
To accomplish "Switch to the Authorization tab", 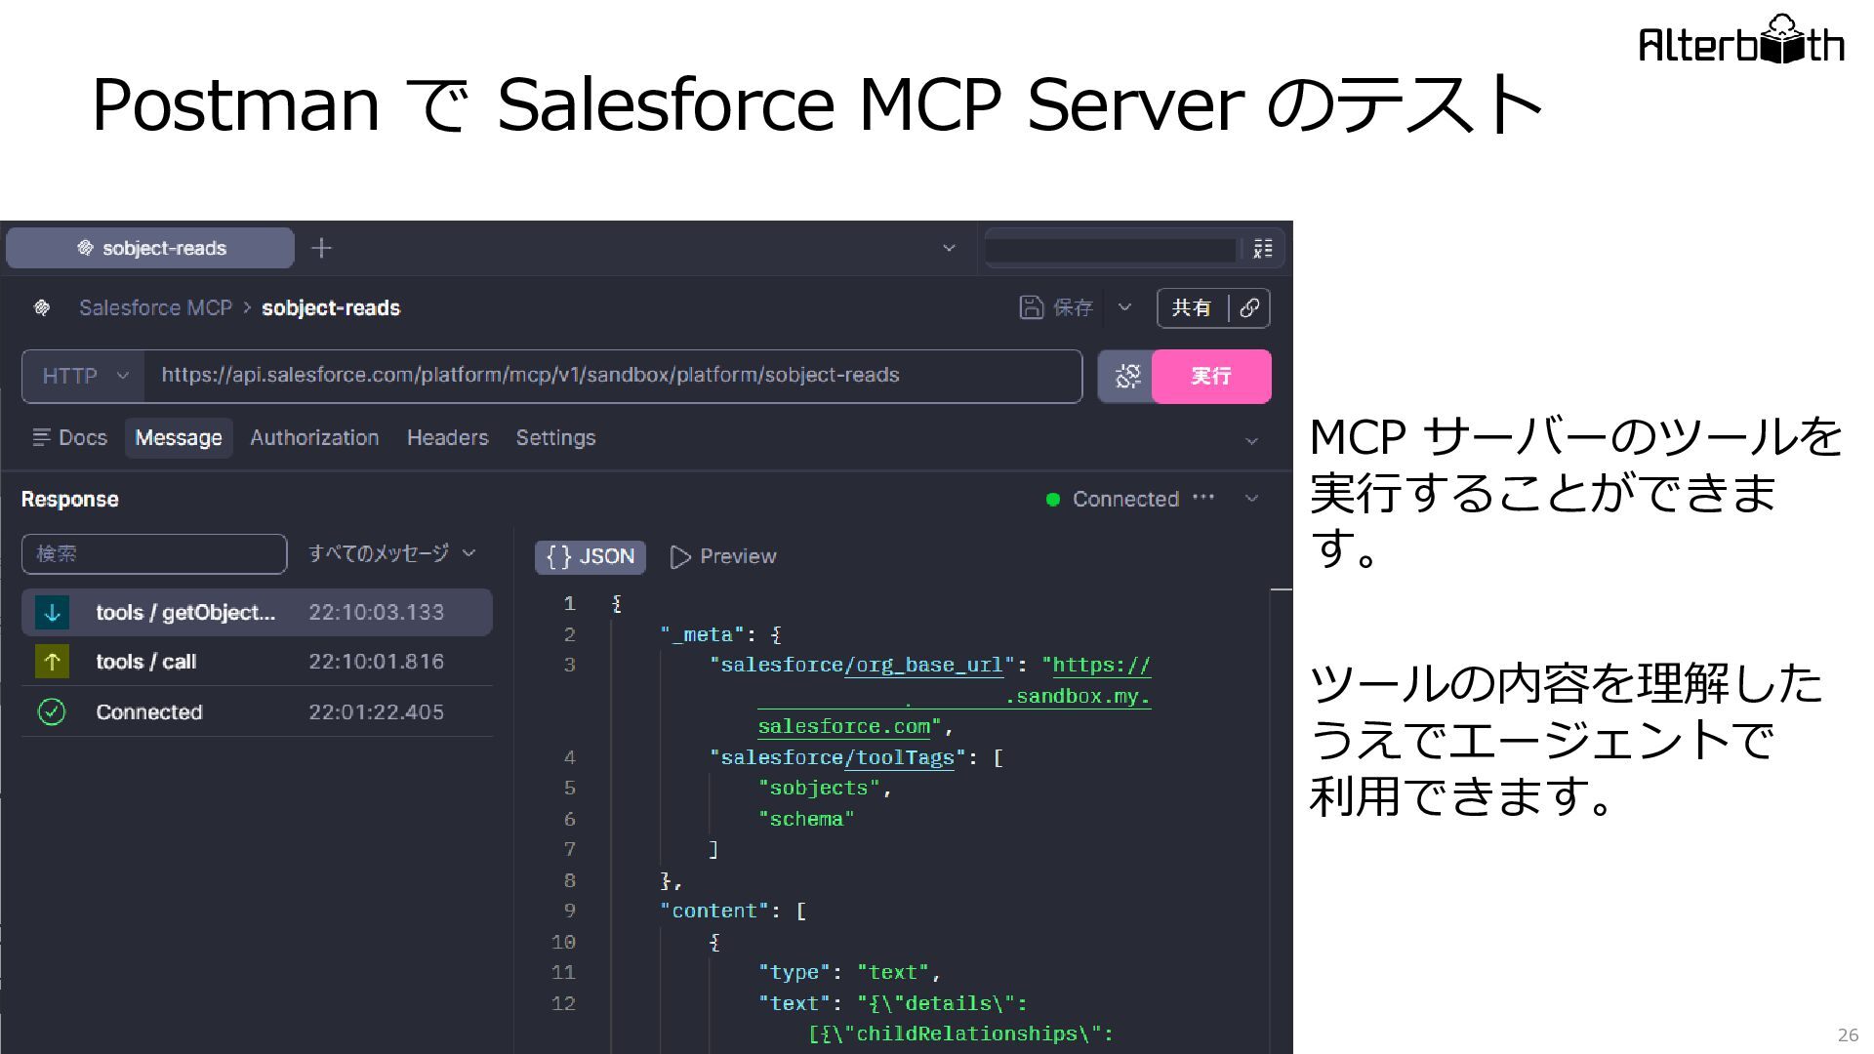I will coord(314,437).
